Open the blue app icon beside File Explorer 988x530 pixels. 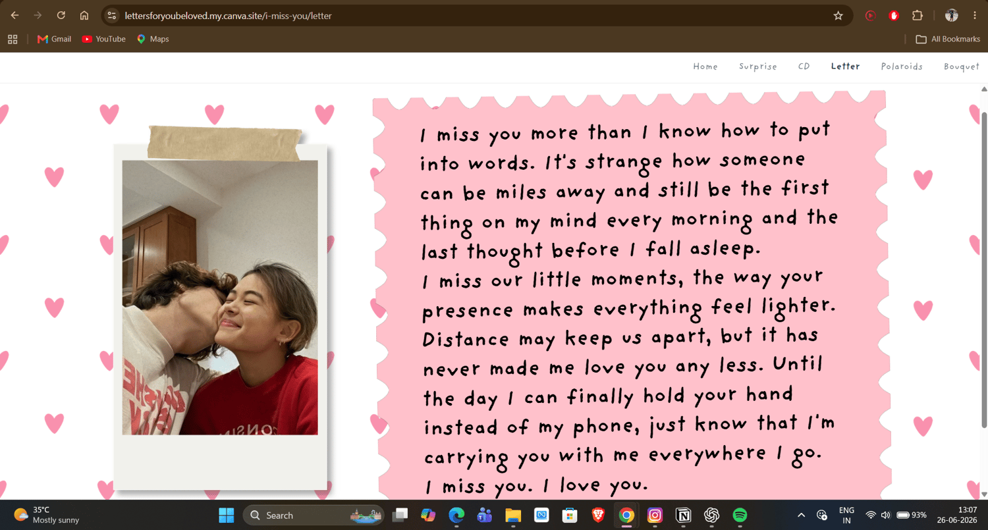click(x=541, y=515)
